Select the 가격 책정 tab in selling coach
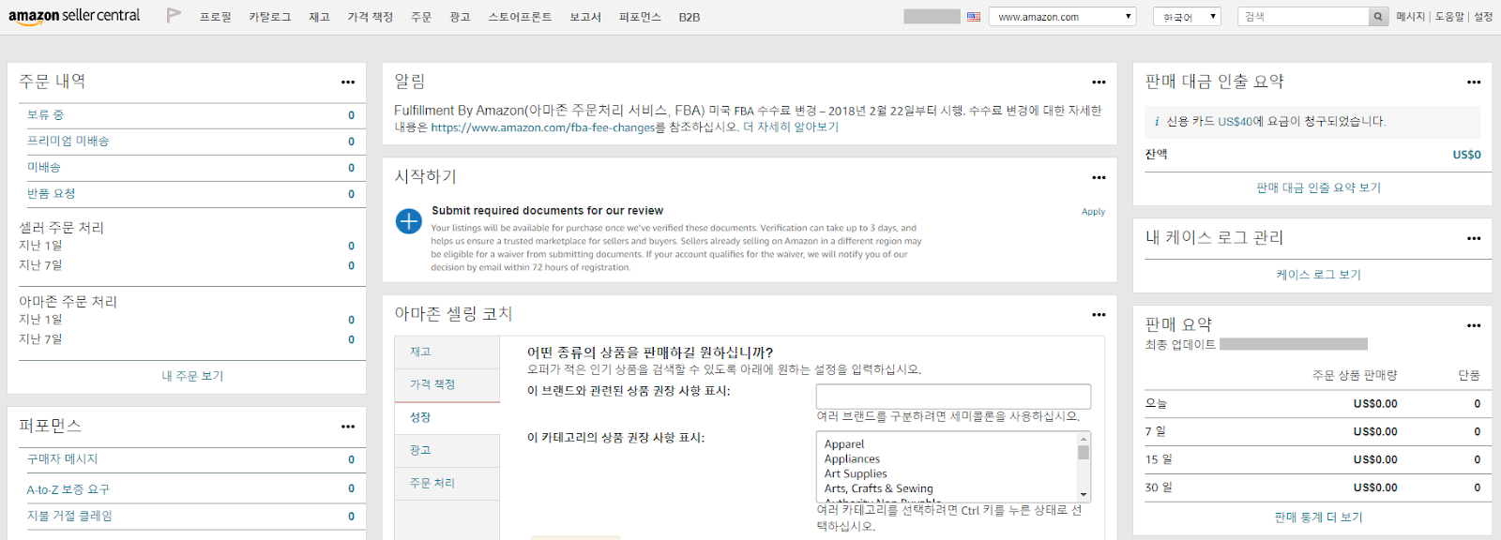The height and width of the screenshot is (540, 1501). (x=447, y=384)
